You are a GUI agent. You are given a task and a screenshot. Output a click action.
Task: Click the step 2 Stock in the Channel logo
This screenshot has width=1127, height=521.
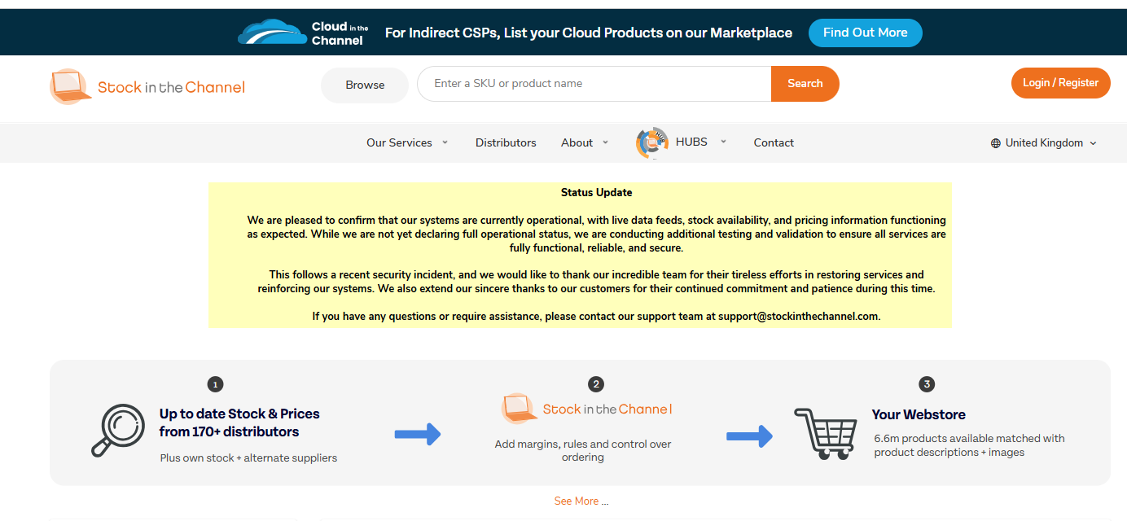[x=587, y=409]
